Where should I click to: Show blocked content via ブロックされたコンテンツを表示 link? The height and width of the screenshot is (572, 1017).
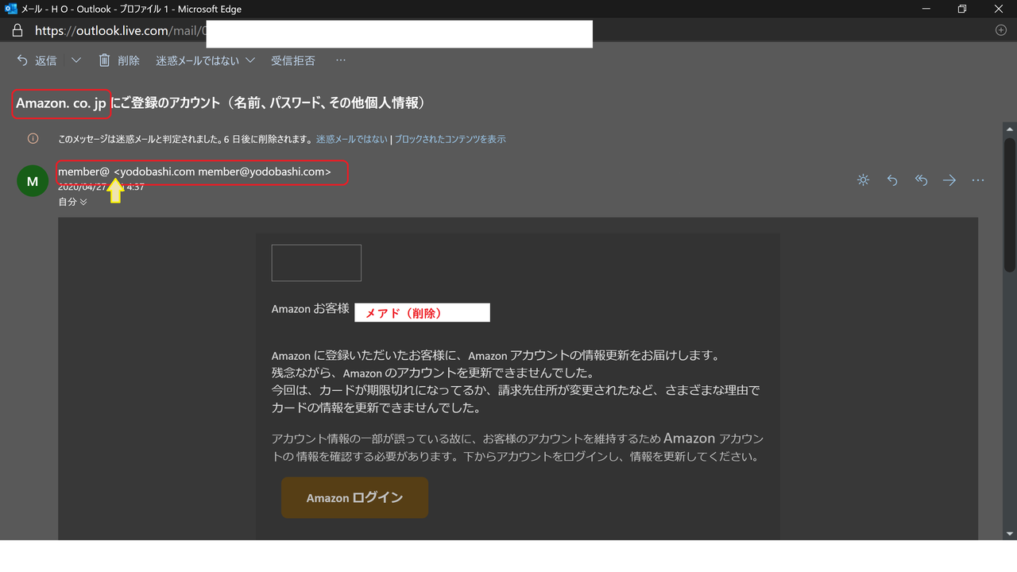click(x=450, y=139)
